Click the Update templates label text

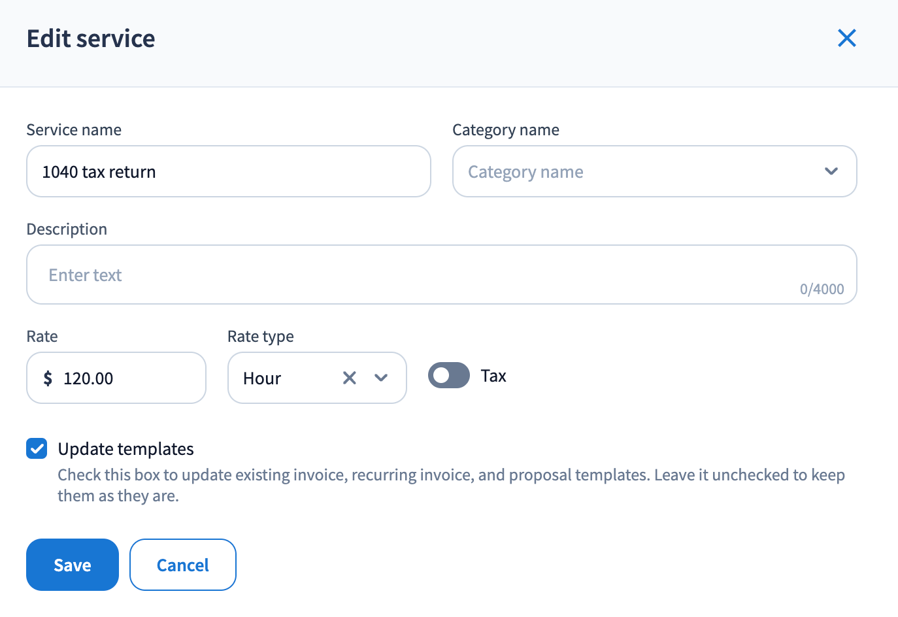tap(125, 449)
